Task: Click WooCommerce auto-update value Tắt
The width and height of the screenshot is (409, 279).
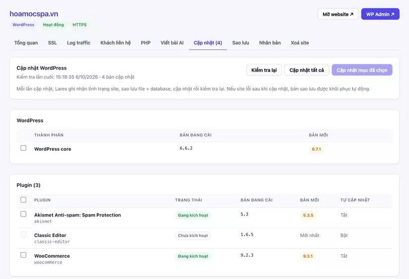Action: [344, 256]
